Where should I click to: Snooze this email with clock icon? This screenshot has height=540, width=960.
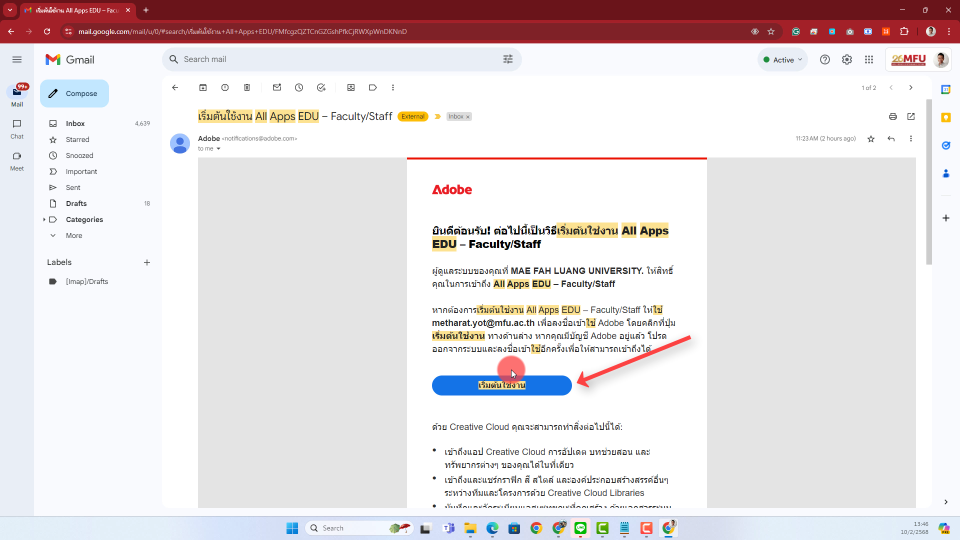point(299,87)
